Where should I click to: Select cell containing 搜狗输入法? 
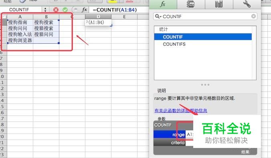[x=20, y=34]
